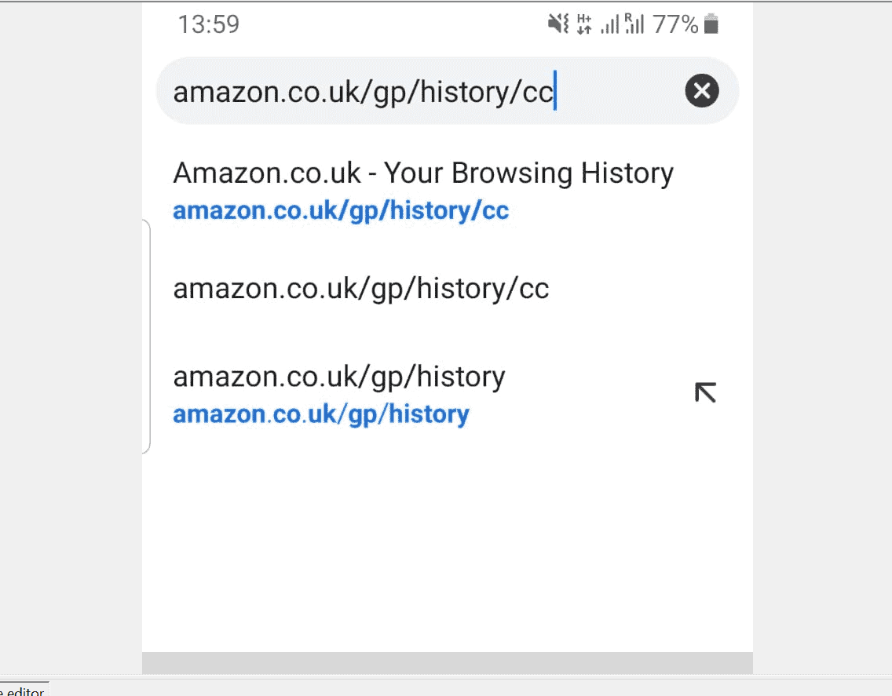Image resolution: width=892 pixels, height=696 pixels.
Task: Tap the mobile signal strength bars icon
Action: click(x=609, y=26)
